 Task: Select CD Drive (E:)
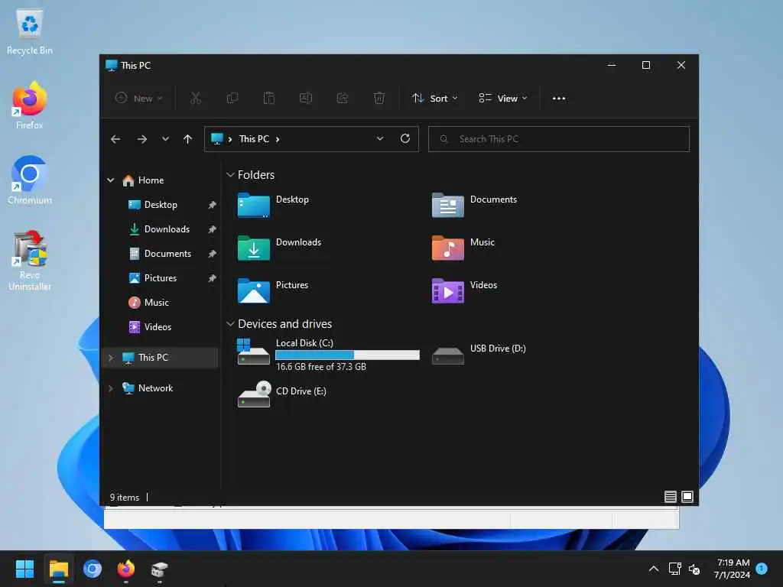pyautogui.click(x=281, y=394)
